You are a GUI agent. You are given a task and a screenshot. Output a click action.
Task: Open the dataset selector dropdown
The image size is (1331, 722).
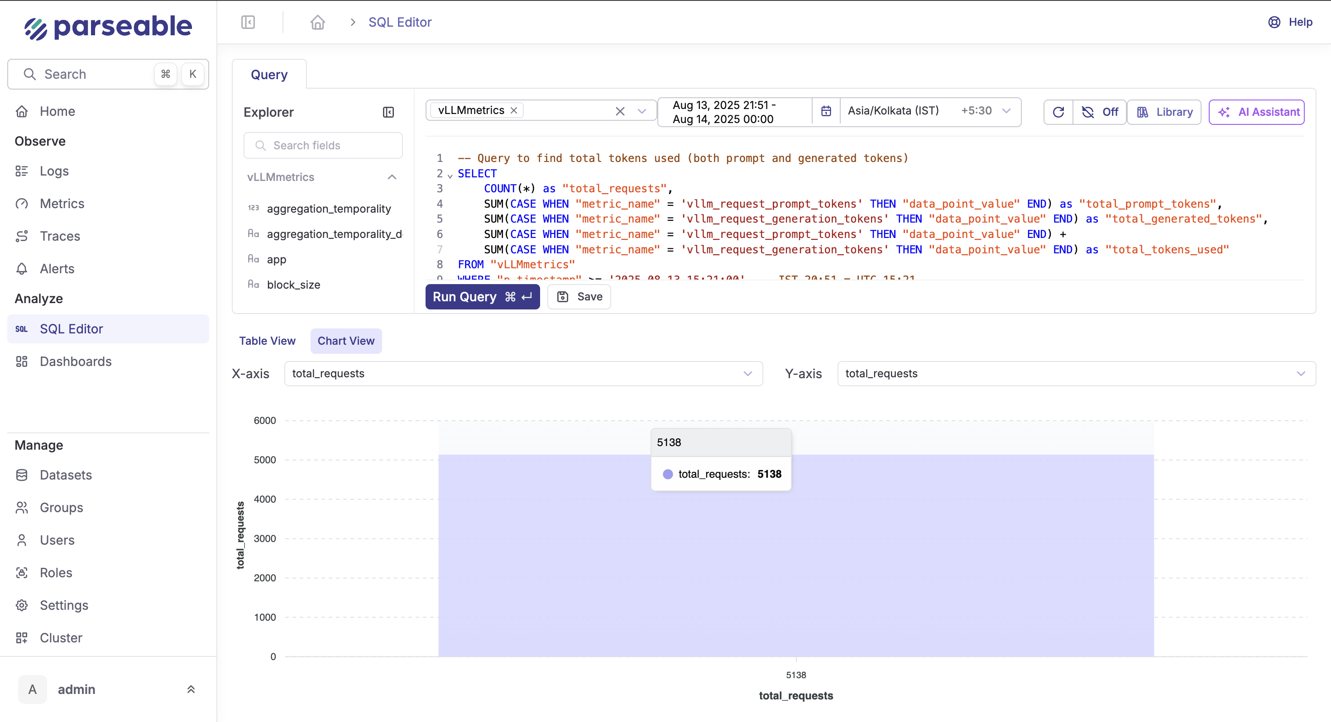tap(642, 111)
